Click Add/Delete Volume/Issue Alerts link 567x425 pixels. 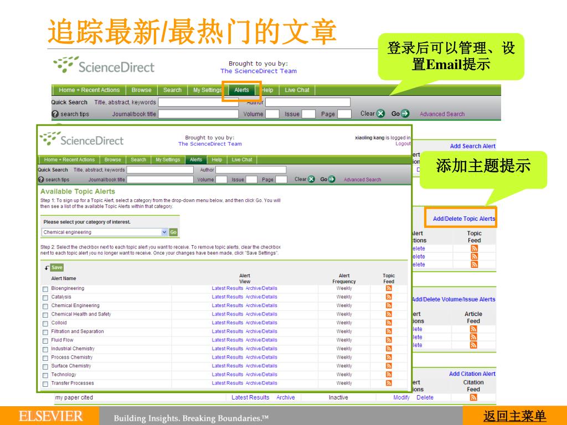tap(453, 299)
